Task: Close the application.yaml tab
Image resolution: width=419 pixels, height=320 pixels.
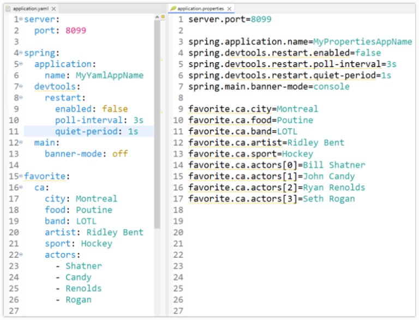Action: [54, 9]
